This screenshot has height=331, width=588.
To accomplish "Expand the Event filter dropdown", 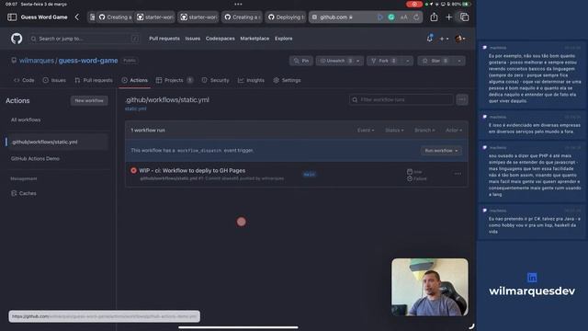I will click(366, 131).
